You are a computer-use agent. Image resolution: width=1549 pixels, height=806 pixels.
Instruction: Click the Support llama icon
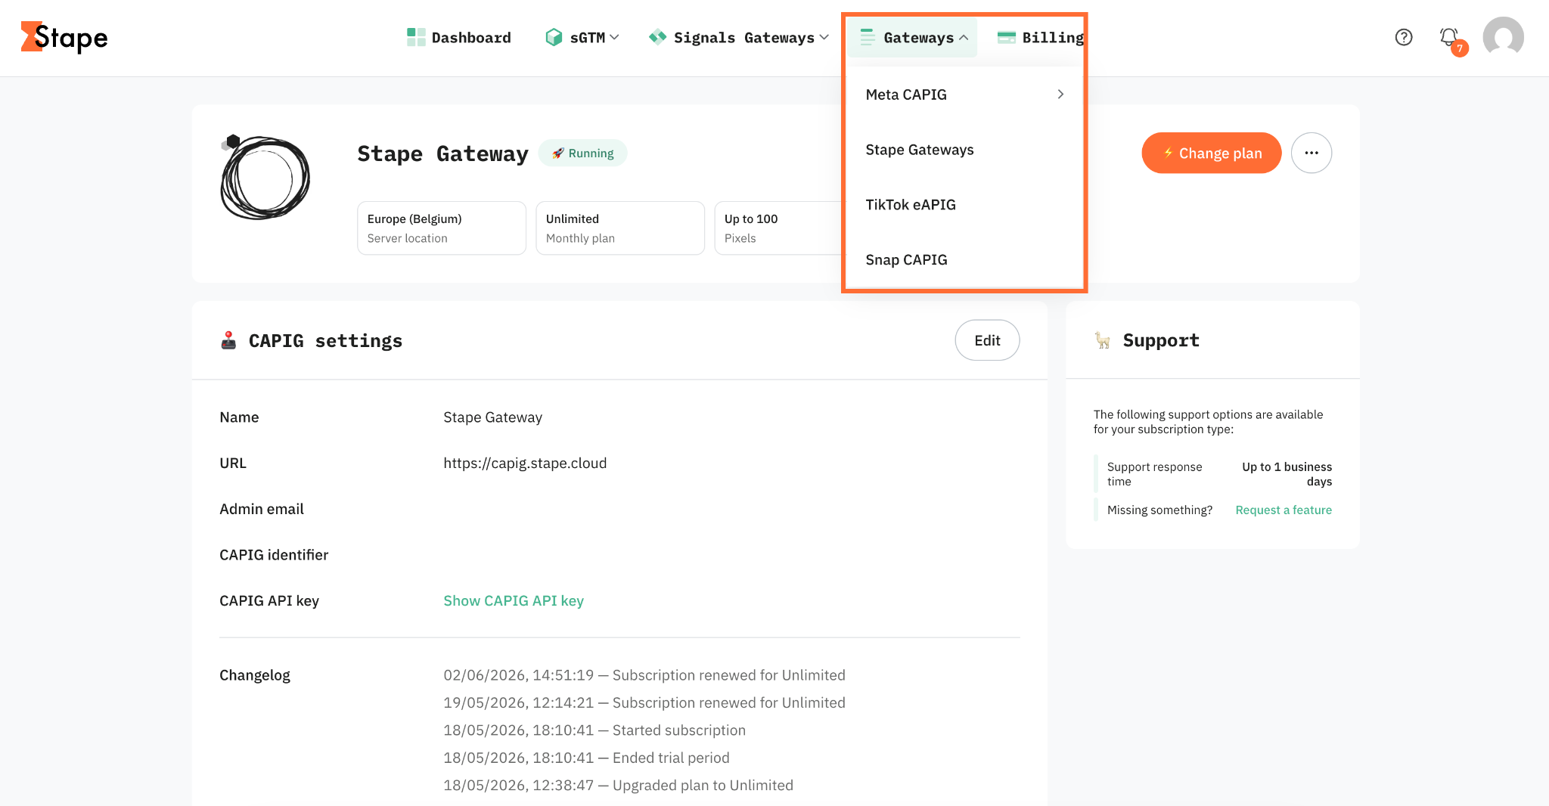[1103, 340]
